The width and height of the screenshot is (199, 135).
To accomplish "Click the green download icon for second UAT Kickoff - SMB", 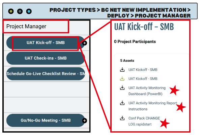I will [x=122, y=79].
